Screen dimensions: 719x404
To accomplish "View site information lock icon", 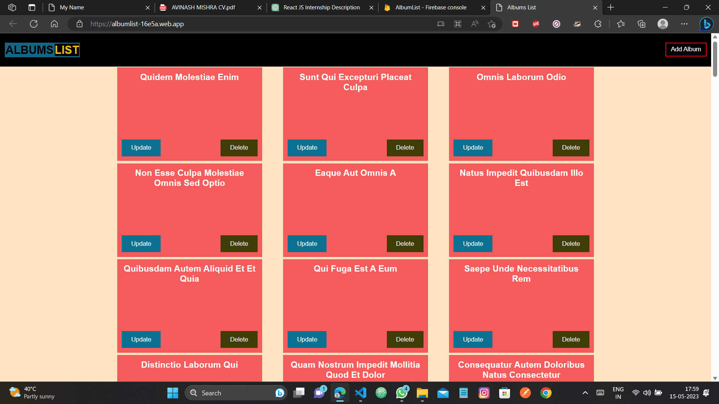I will [79, 24].
